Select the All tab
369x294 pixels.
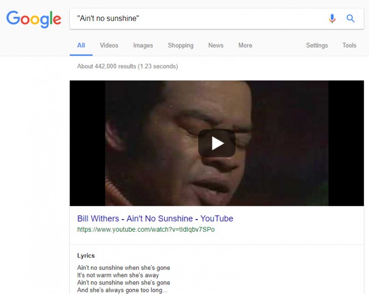[81, 46]
